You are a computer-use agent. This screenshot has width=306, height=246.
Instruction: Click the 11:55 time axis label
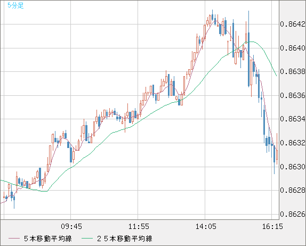tap(139, 226)
